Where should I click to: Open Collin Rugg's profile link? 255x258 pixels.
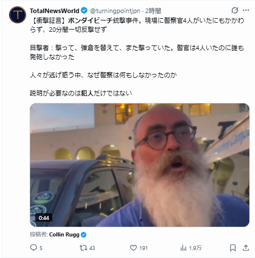point(64,235)
